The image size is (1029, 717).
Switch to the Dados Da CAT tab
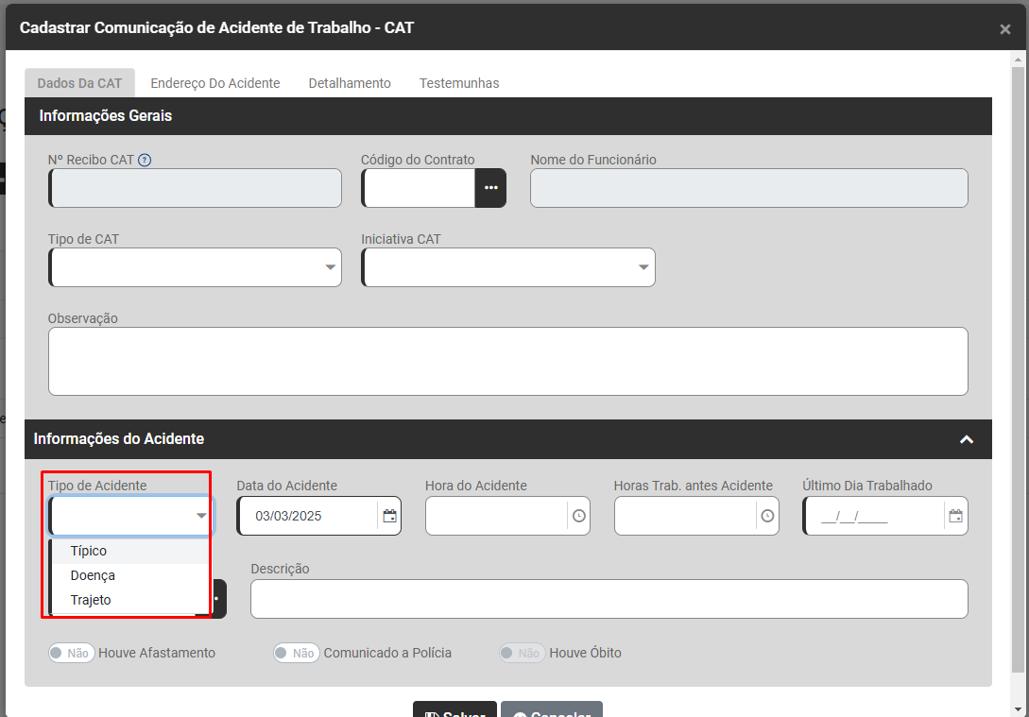tap(79, 83)
